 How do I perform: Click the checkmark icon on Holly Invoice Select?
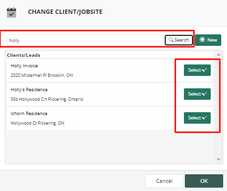204,70
